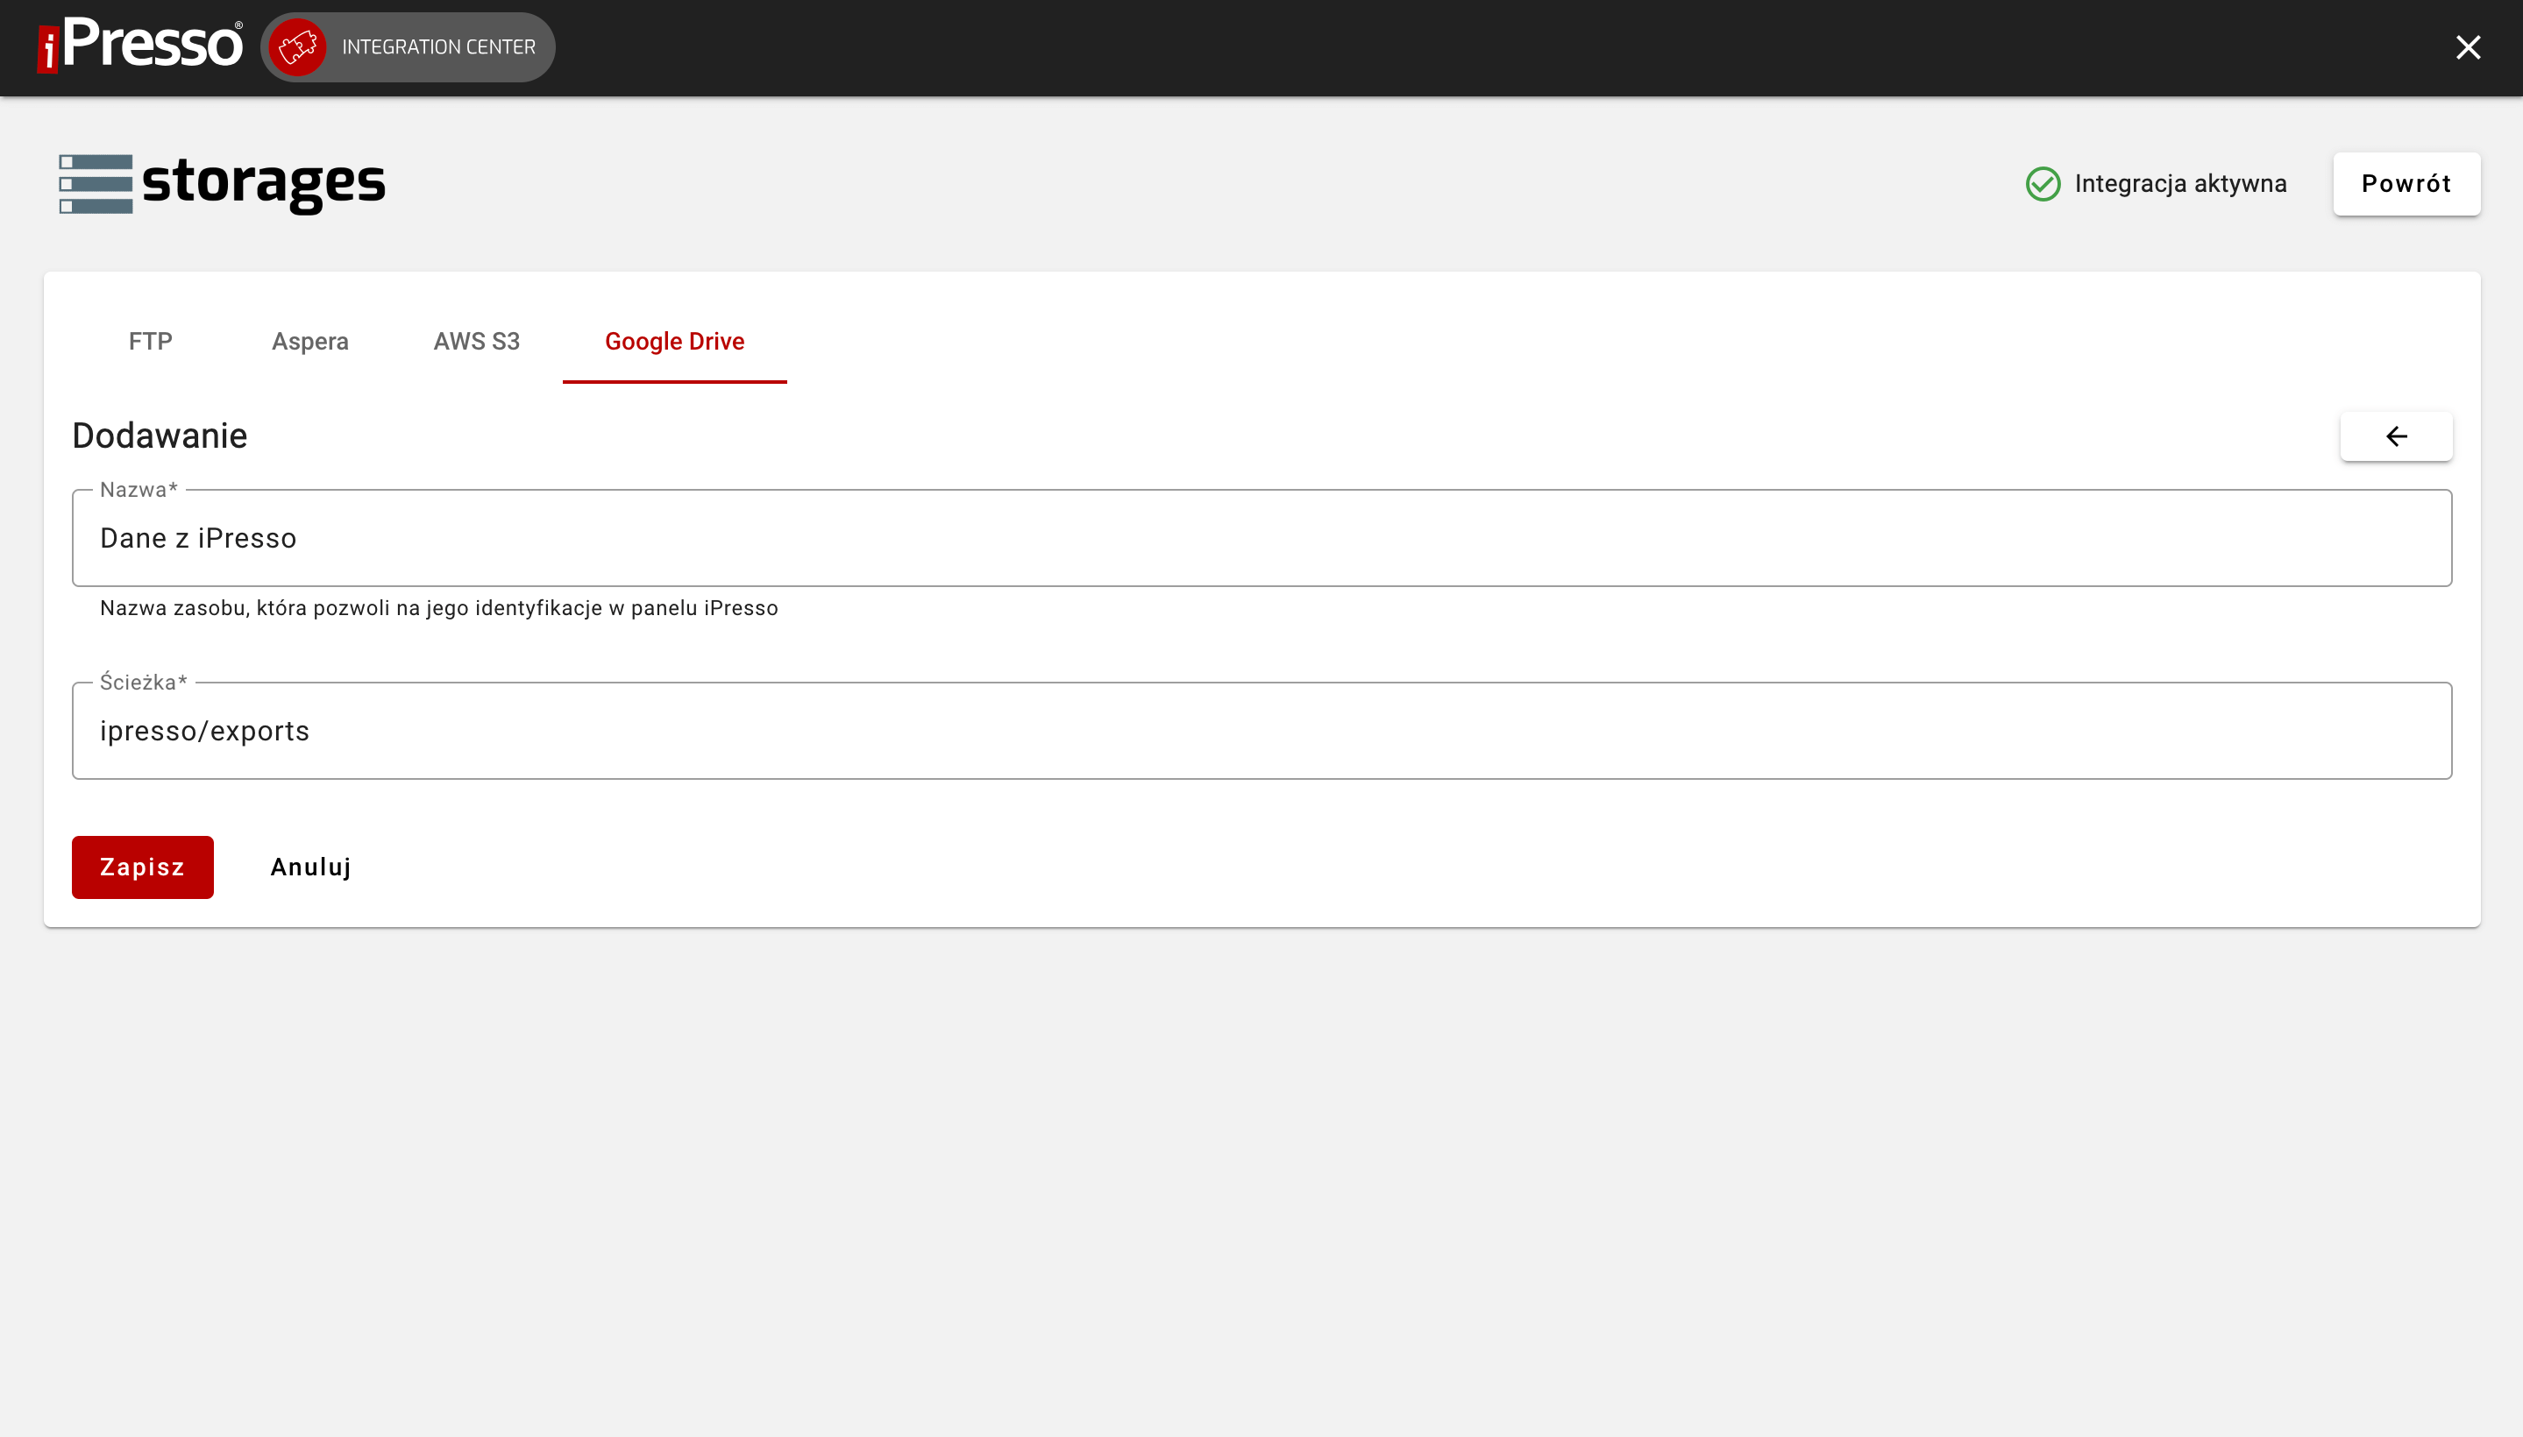Click into the Ścieżka path field
Viewport: 2523px width, 1437px height.
click(x=1261, y=732)
